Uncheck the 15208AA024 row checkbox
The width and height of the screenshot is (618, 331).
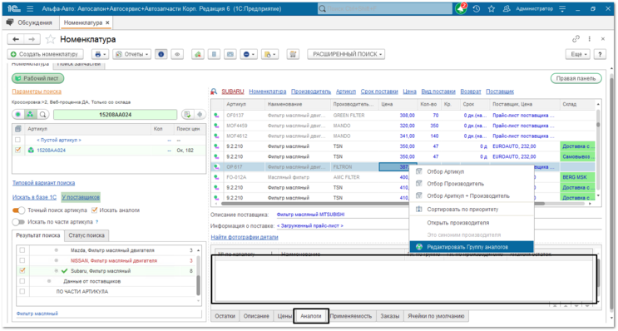[17, 151]
